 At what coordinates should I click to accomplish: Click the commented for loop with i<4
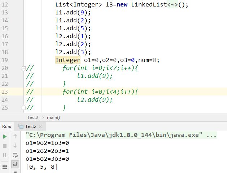(x=100, y=92)
